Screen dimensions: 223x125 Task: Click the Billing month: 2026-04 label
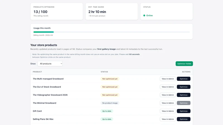pos(43,35)
